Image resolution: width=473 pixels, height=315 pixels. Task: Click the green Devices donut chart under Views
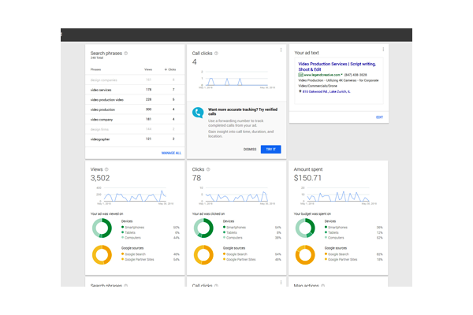coord(102,228)
